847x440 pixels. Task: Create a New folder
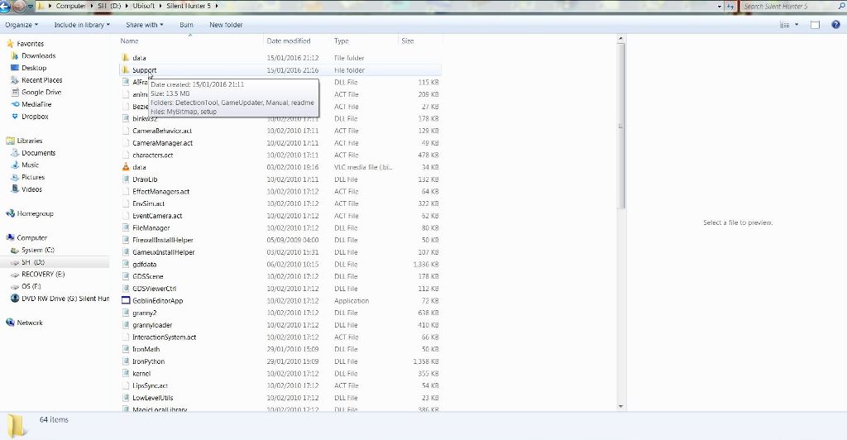[226, 25]
